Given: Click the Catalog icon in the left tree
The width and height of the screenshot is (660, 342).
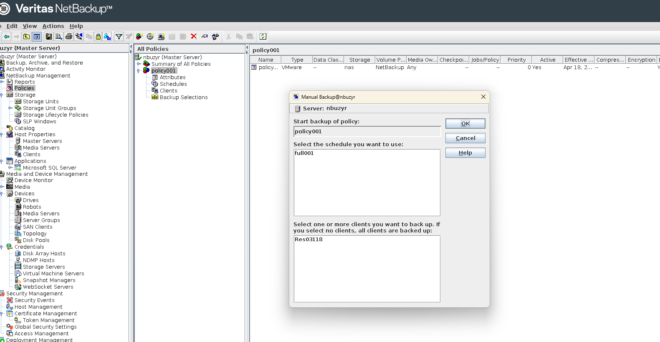Looking at the screenshot, I should click(x=10, y=128).
